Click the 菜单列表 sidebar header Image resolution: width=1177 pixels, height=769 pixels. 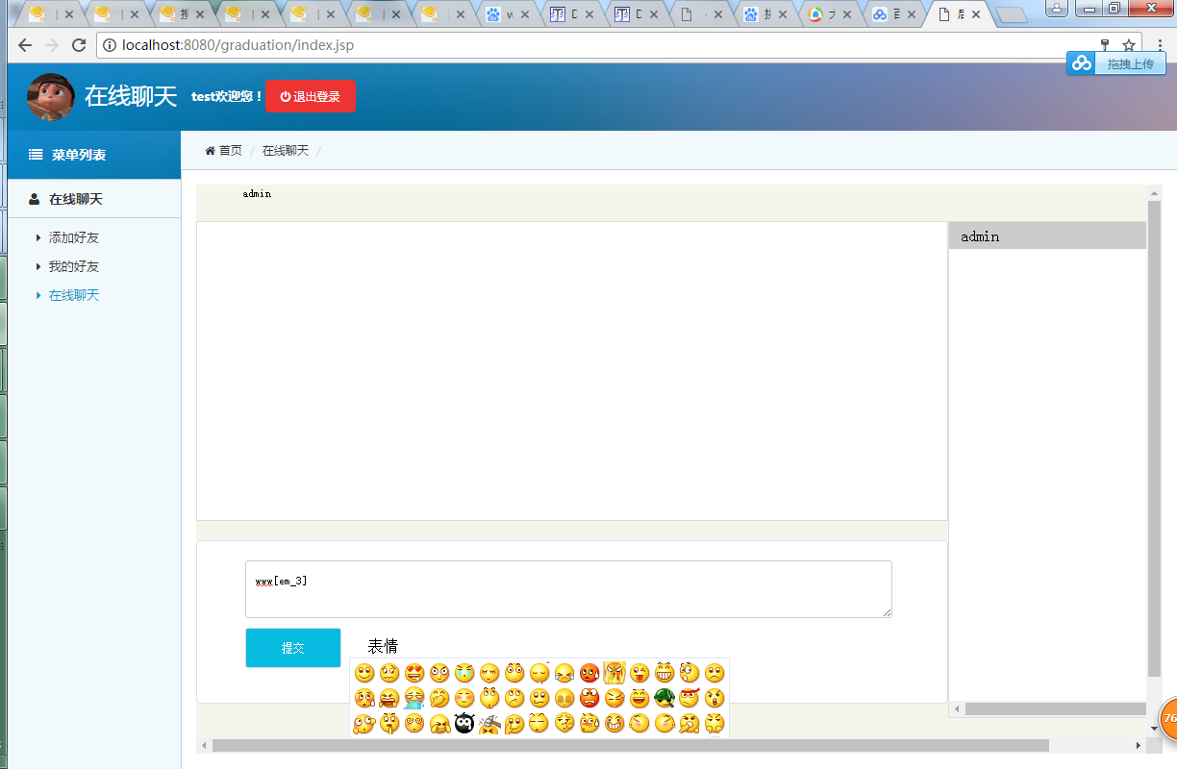pos(94,155)
